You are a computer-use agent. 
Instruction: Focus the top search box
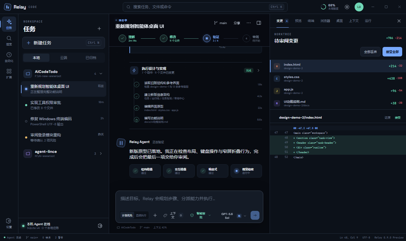pos(205,7)
